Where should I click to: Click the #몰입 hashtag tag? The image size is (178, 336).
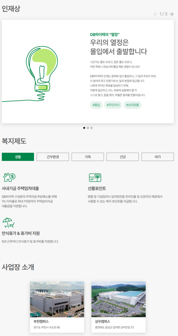(x=96, y=105)
